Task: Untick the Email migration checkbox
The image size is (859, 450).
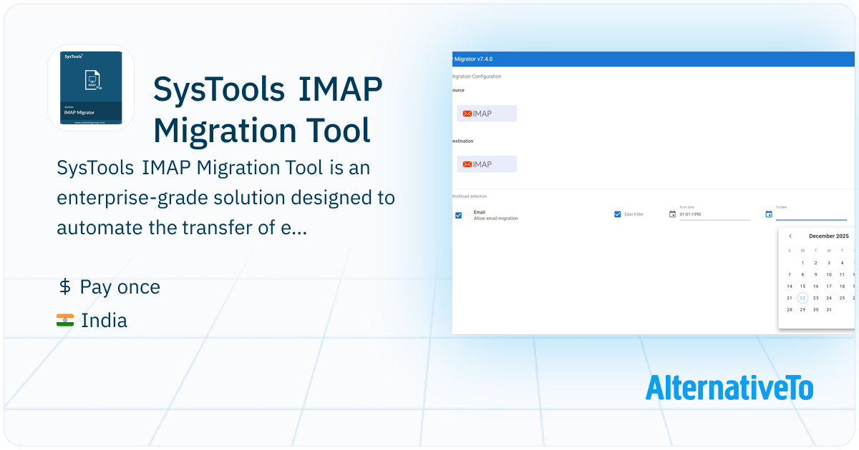Action: [x=458, y=215]
